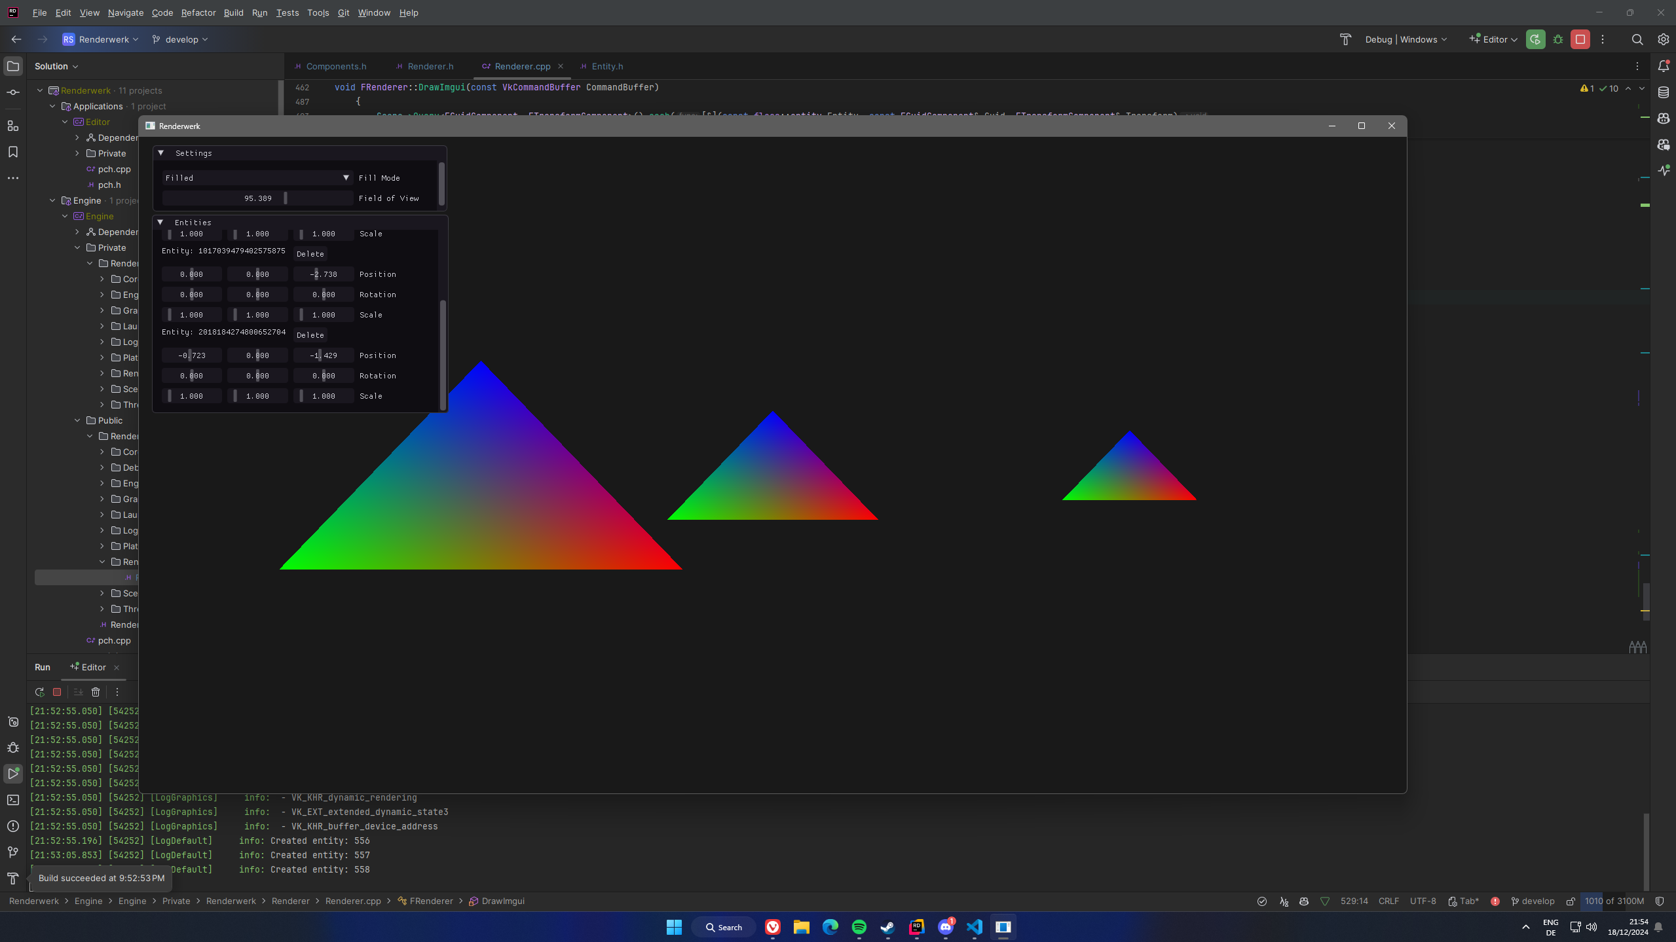Image resolution: width=1676 pixels, height=942 pixels.
Task: Open the Tools menu
Action: click(318, 12)
